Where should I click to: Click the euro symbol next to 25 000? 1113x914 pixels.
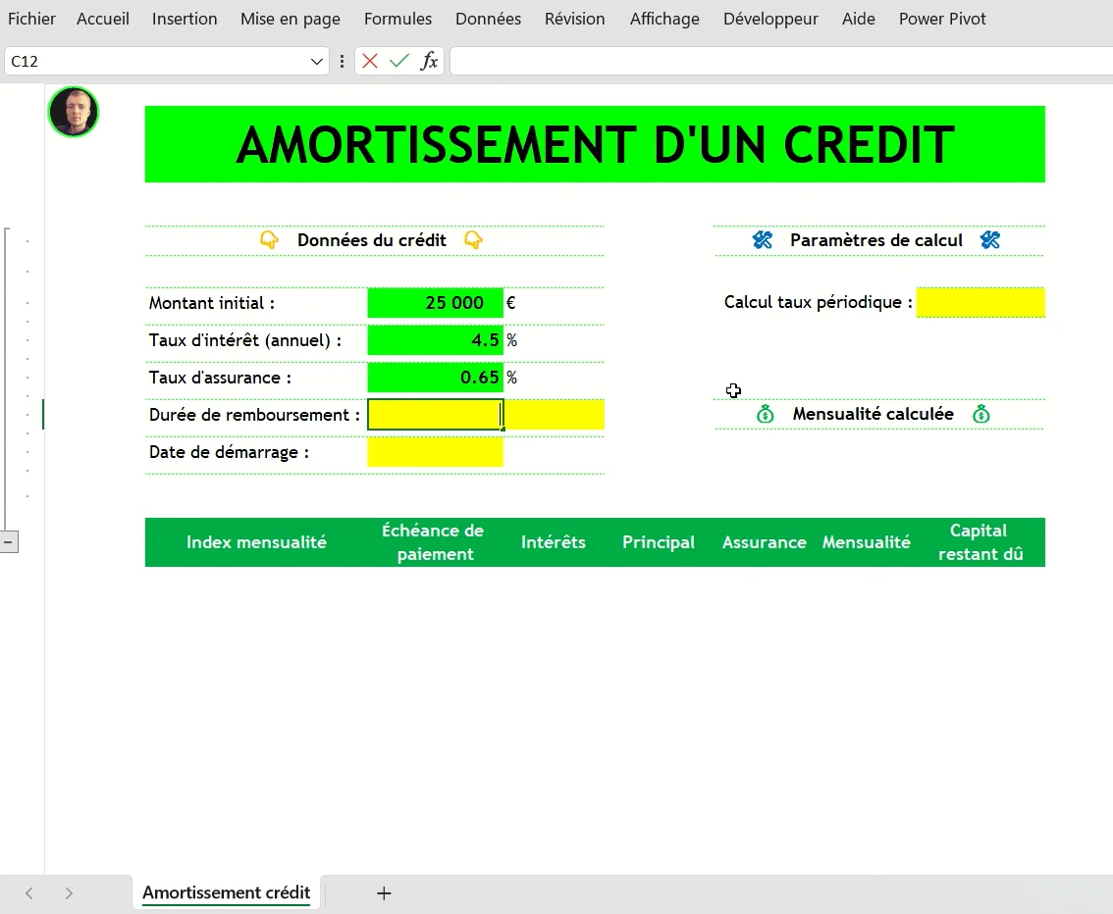point(510,303)
